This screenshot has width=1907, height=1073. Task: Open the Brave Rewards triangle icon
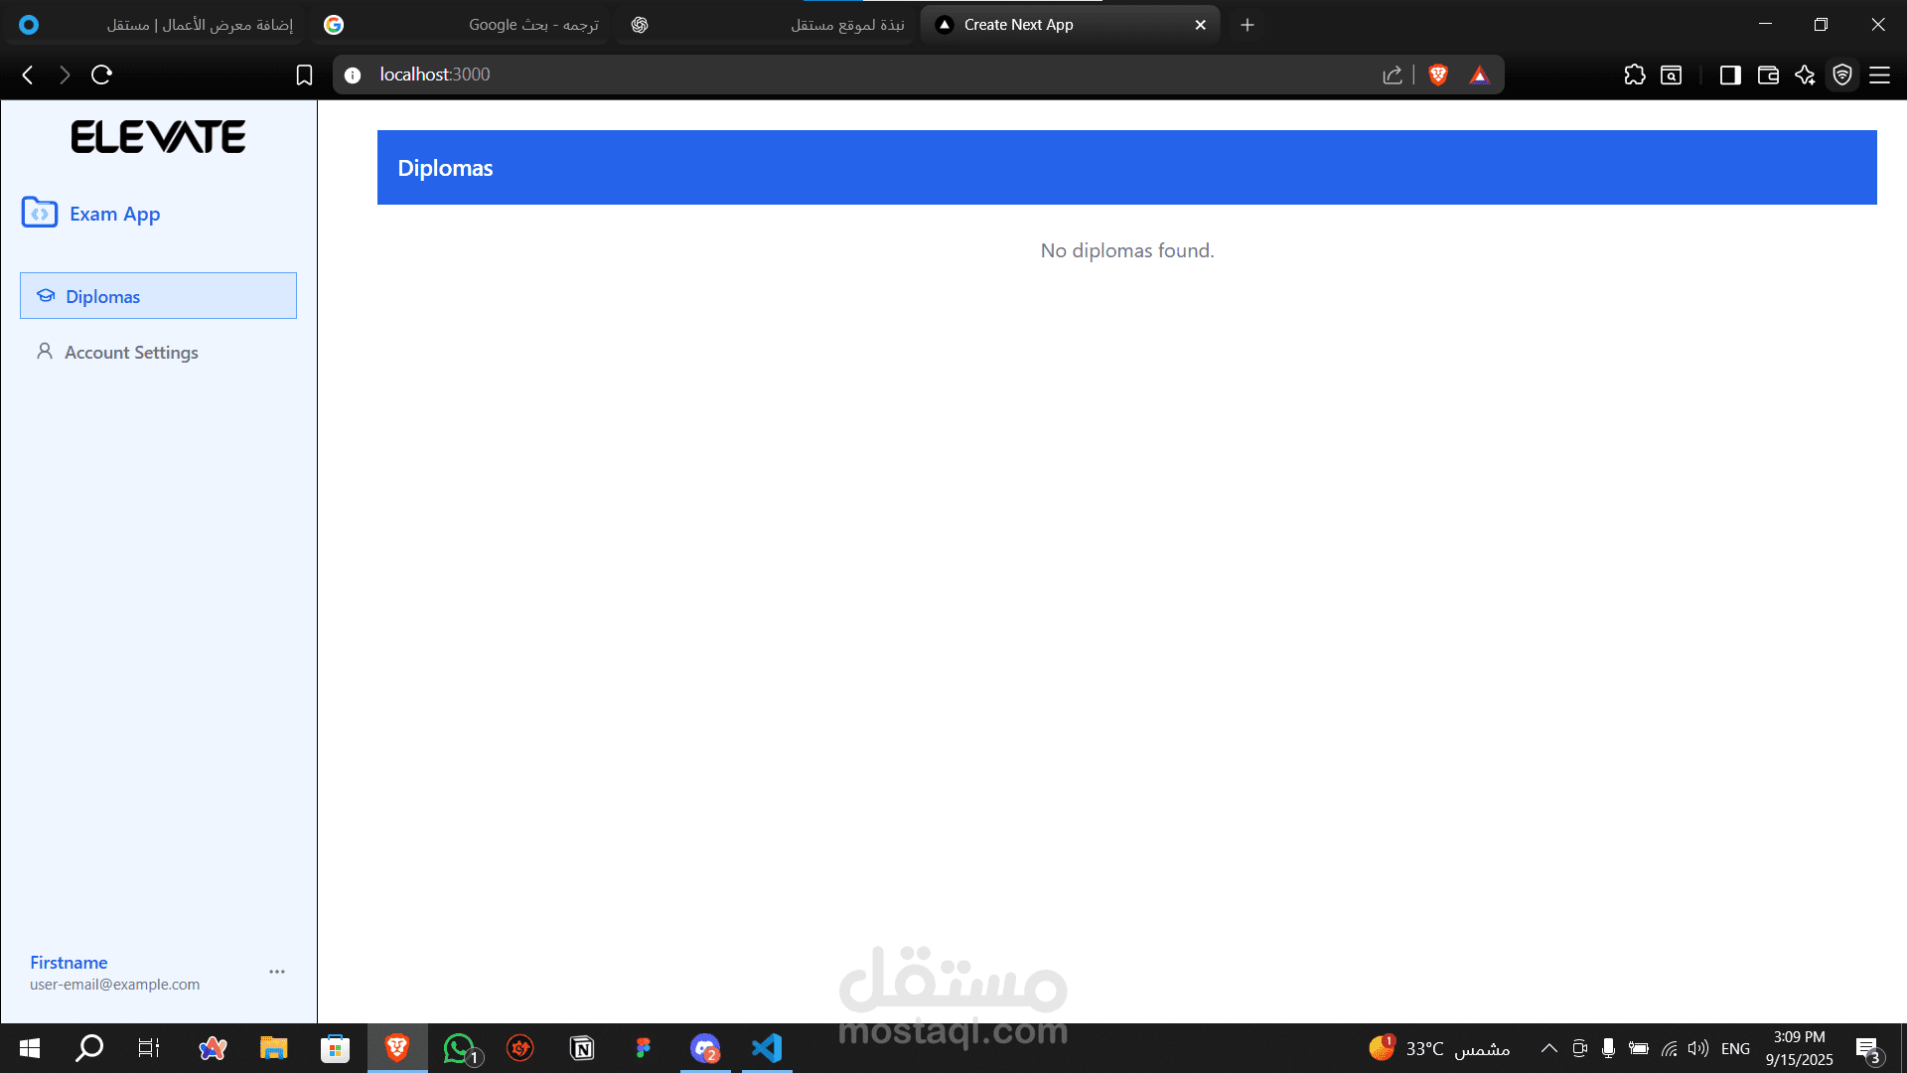1479,75
